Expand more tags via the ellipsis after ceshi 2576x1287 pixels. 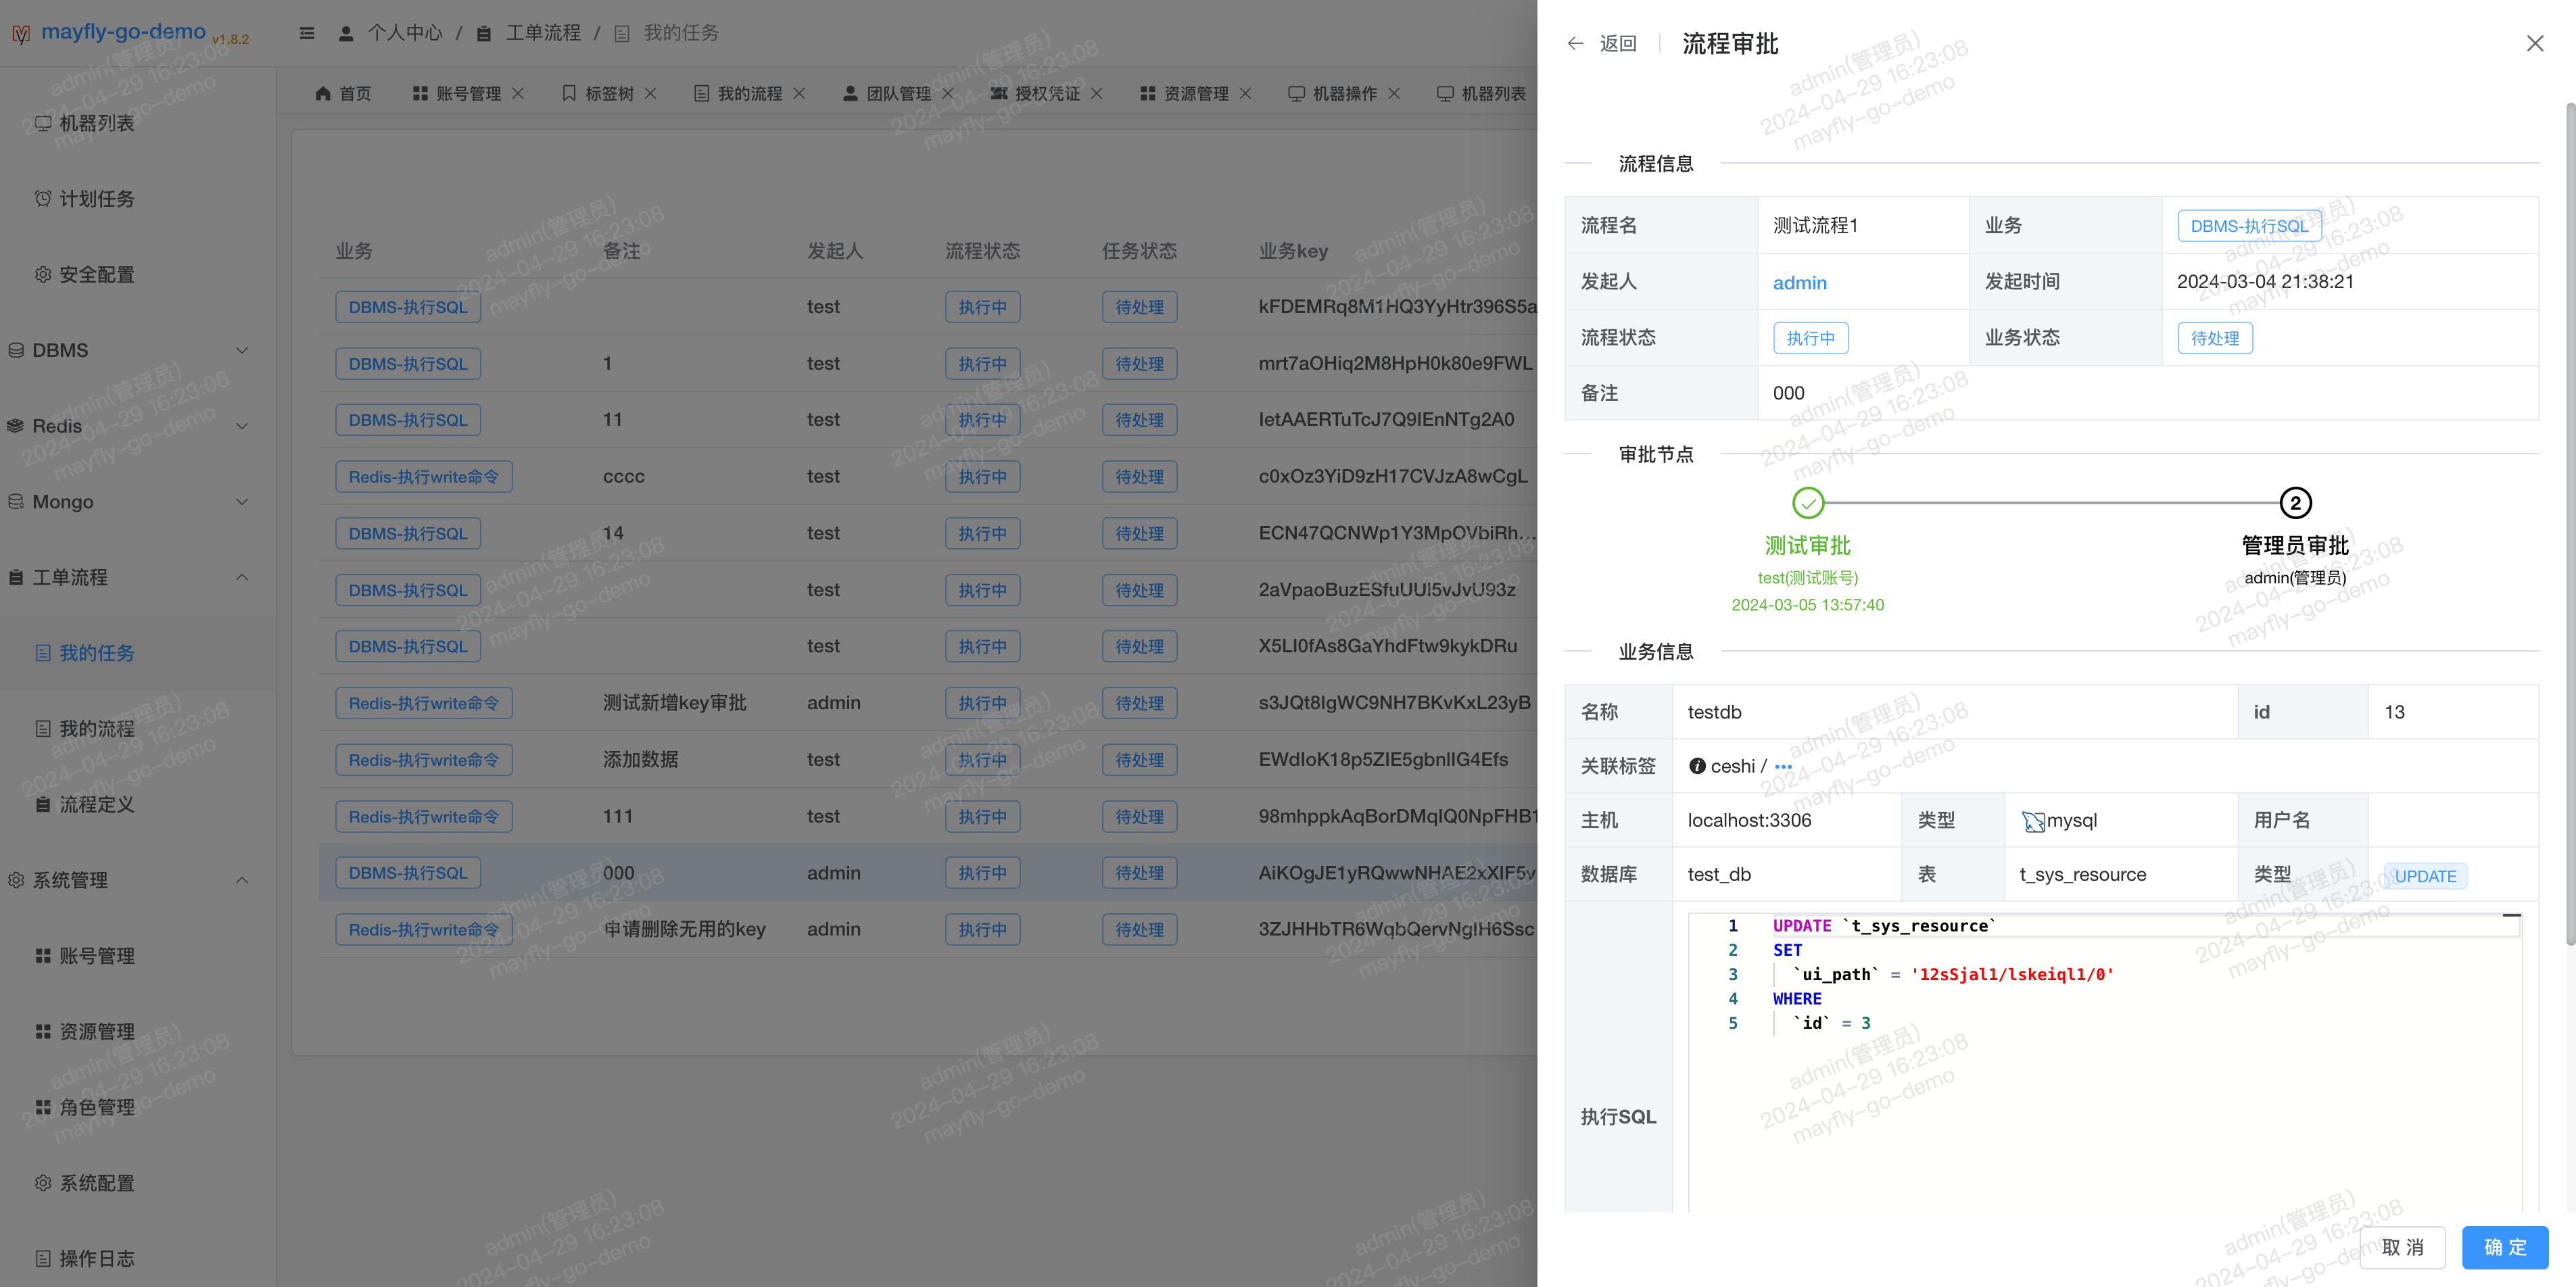[x=1783, y=767]
